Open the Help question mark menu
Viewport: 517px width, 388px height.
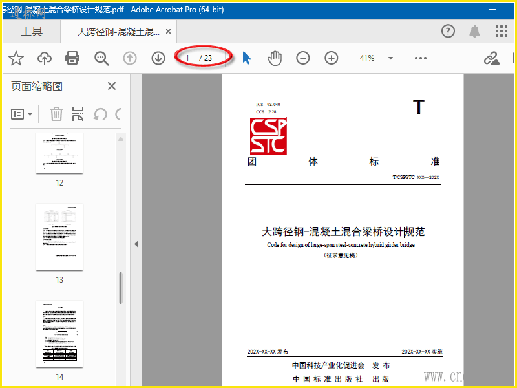click(x=448, y=31)
